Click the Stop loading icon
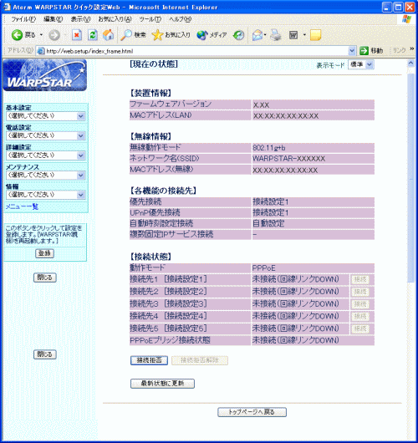The height and width of the screenshot is (443, 418). point(77,35)
